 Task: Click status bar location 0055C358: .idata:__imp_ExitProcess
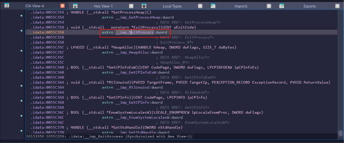[85, 136]
